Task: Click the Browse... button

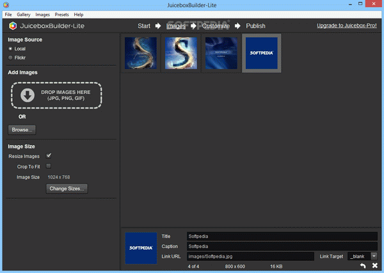Action: [22, 130]
